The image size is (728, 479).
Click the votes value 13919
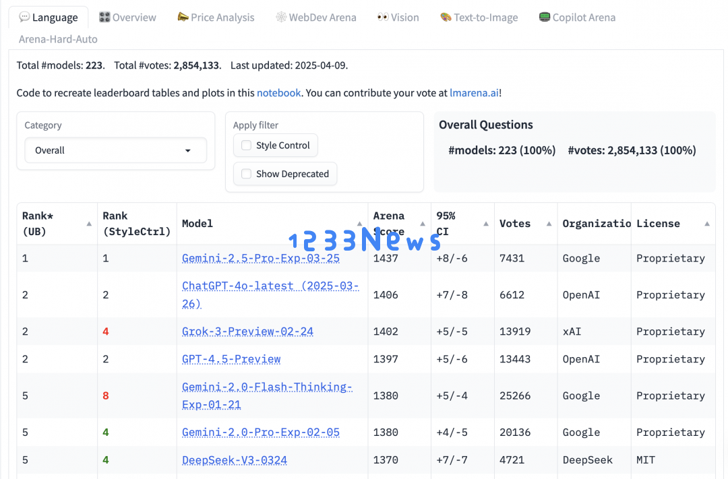[515, 331]
